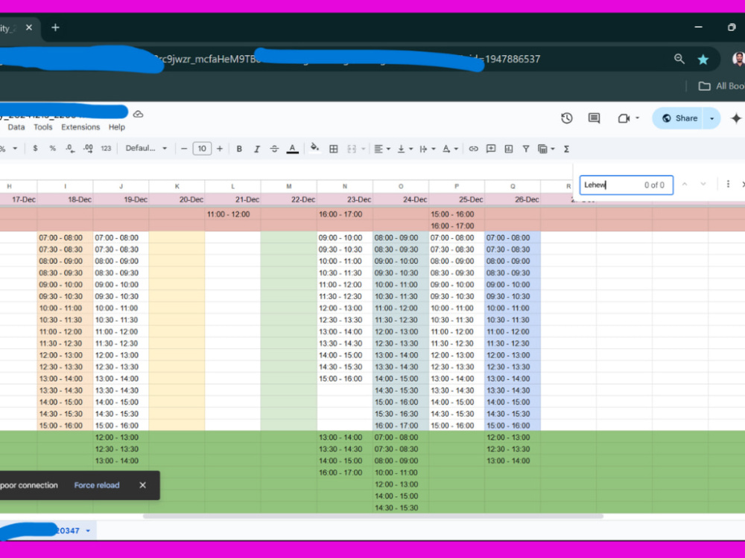Click the horizontal scrollbar
The image size is (745, 558).
click(373, 516)
